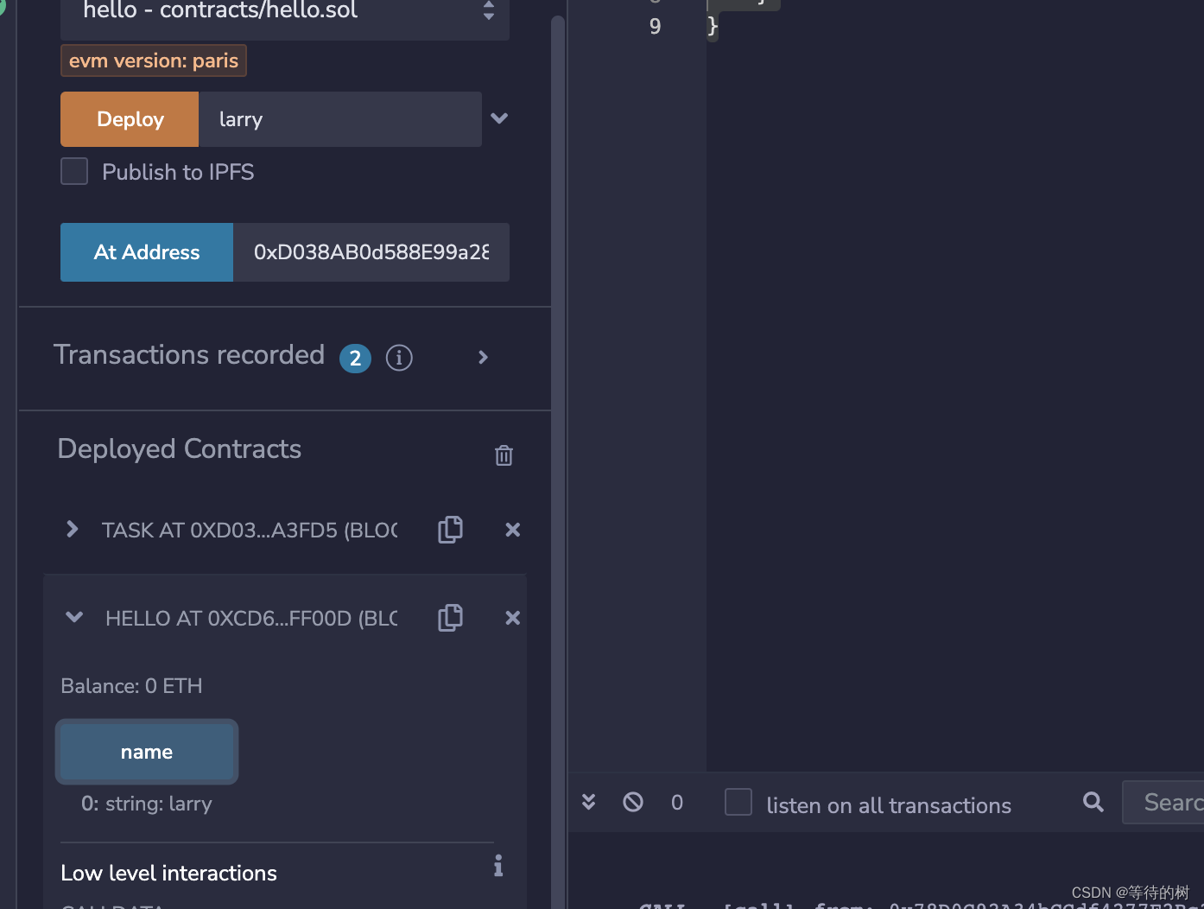Viewport: 1204px width, 909px height.
Task: Click the Balance: 0 ETH text
Action: 131,686
